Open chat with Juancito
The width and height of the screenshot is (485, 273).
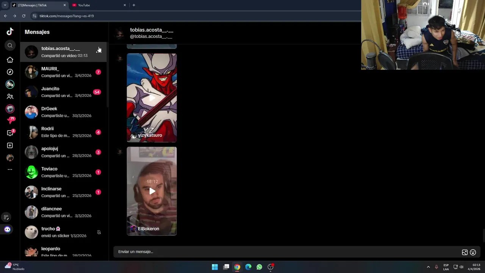coord(63,92)
